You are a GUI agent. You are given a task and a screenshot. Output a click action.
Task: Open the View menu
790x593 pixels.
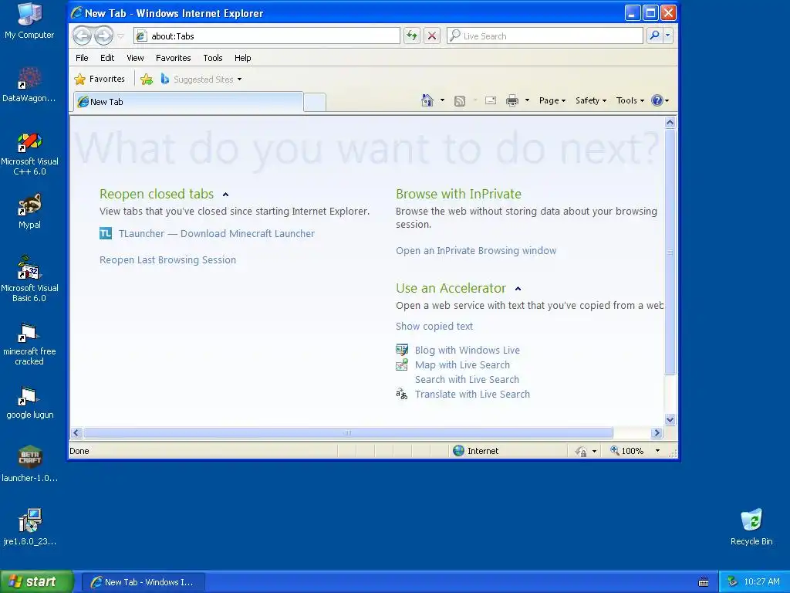pos(135,58)
